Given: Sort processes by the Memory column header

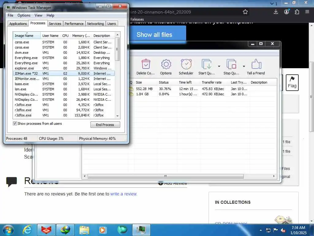Looking at the screenshot, I should (81, 36).
